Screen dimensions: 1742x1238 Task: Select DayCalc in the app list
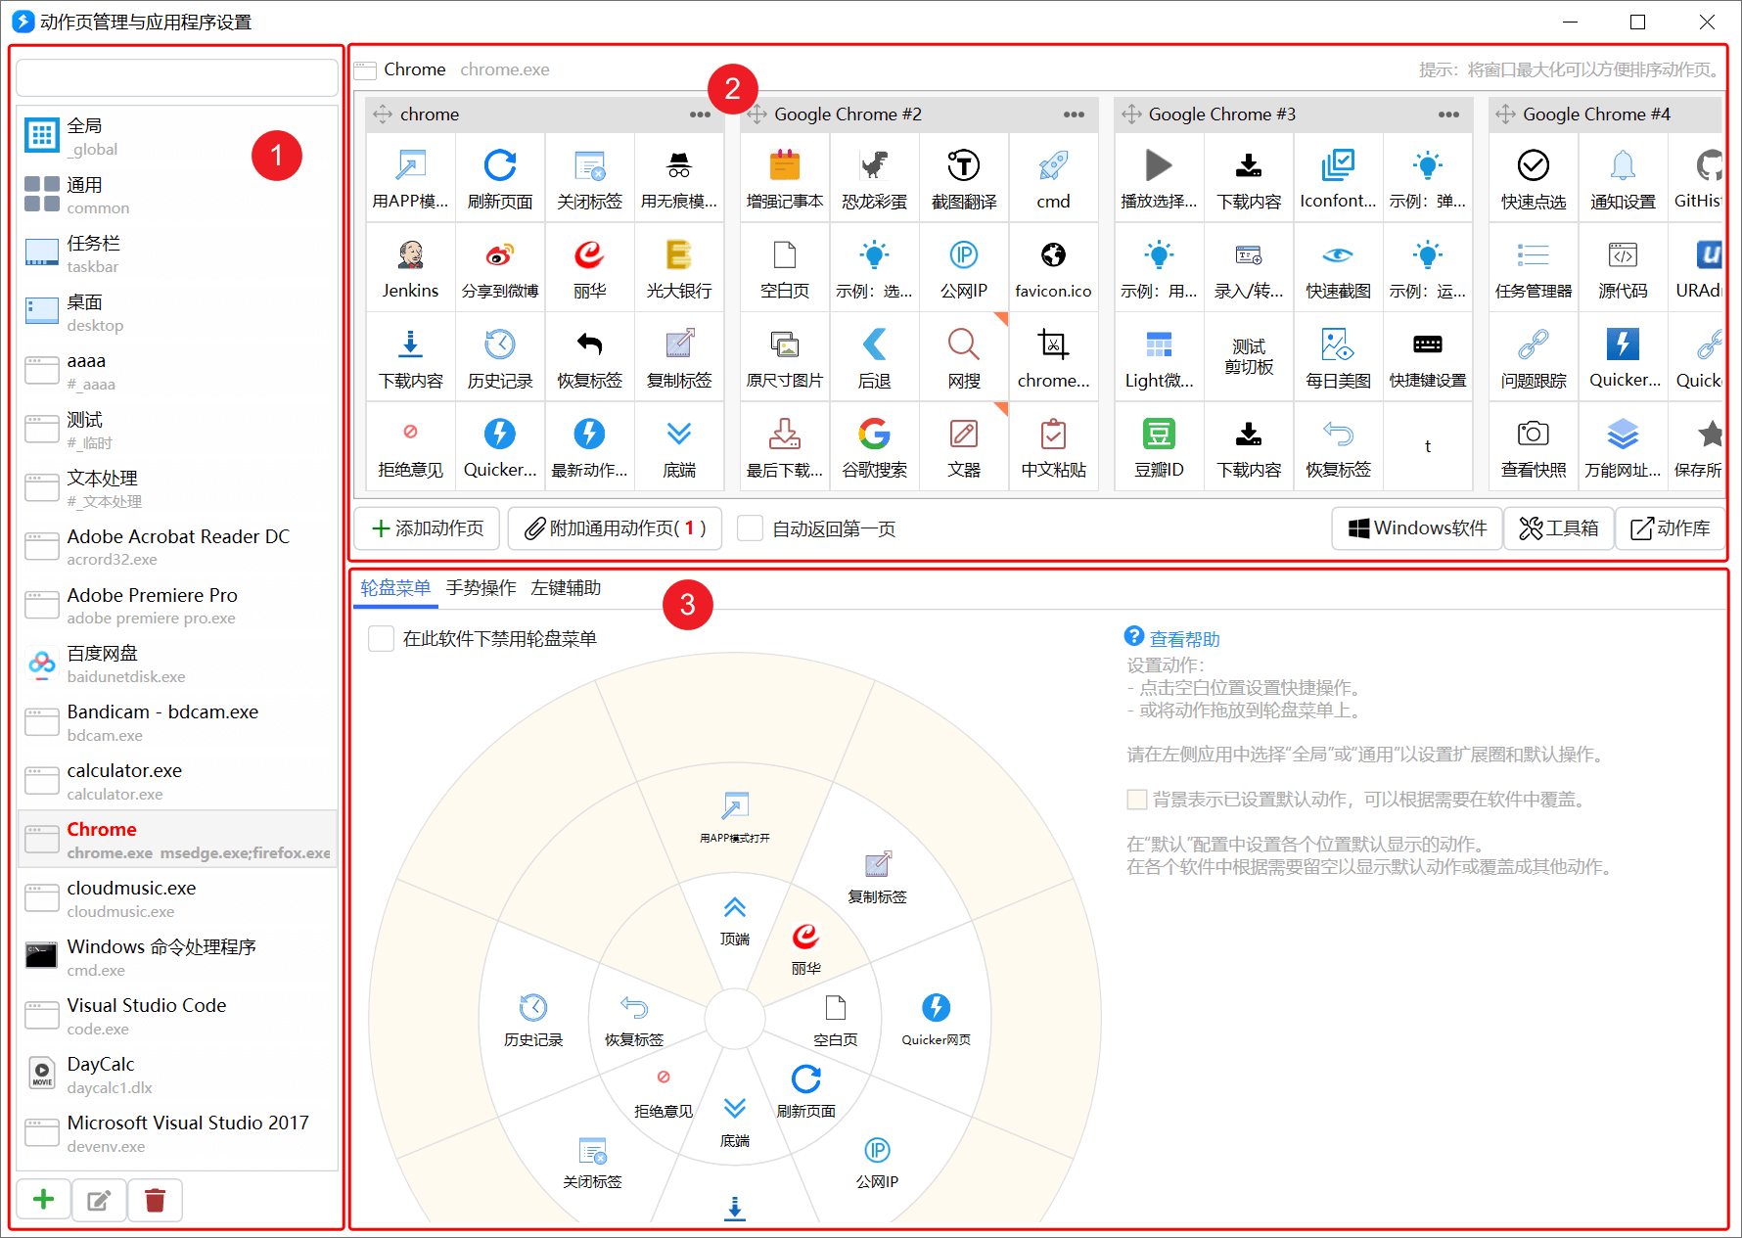pos(177,1075)
